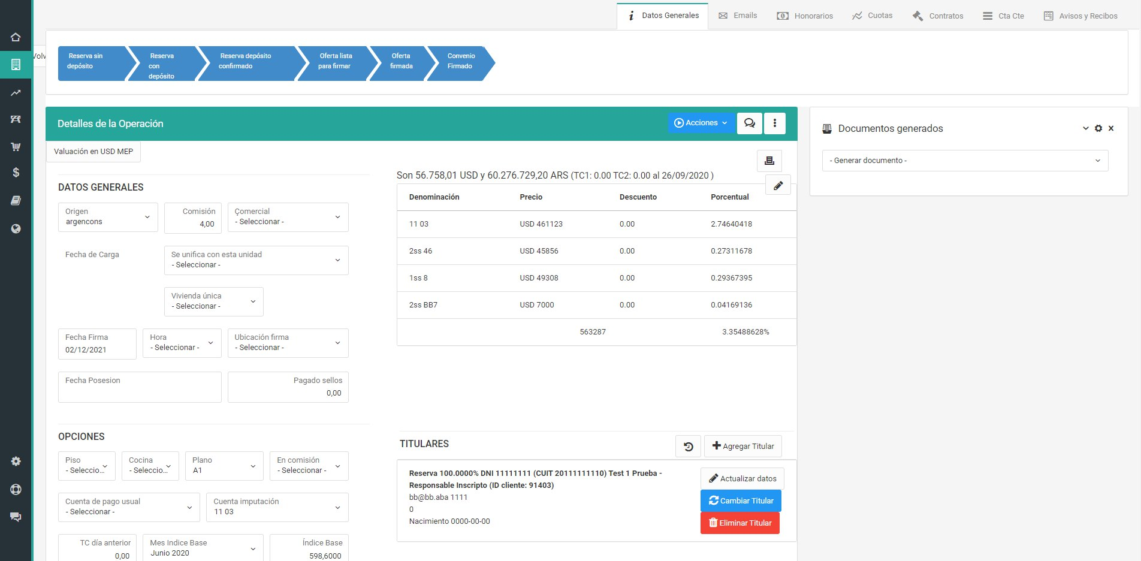Open Mes Indice Base dropdown

[x=203, y=548]
